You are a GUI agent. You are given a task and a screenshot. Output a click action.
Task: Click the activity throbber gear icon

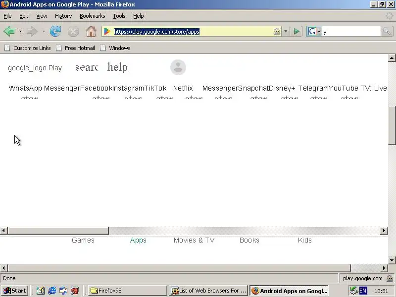coord(390,16)
